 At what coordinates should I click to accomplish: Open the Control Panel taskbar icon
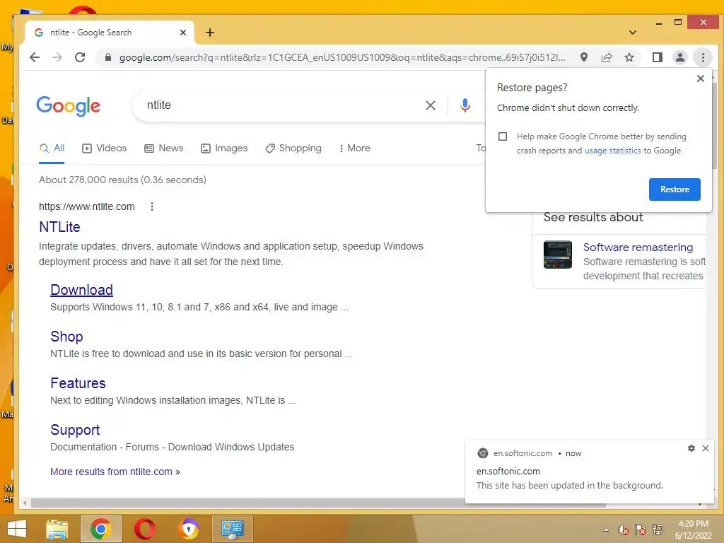232,529
